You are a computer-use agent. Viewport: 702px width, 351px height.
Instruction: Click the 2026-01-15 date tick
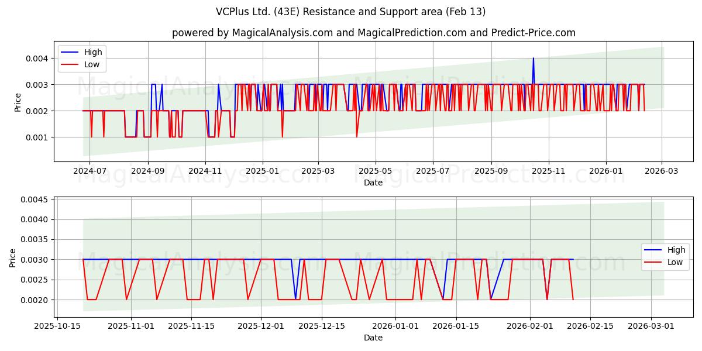pyautogui.click(x=456, y=326)
